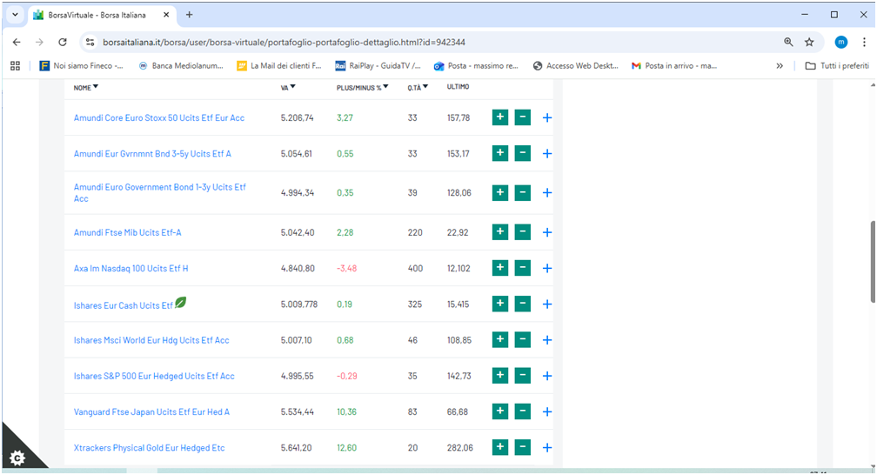The width and height of the screenshot is (877, 475).
Task: Open a new browser tab
Action: tap(189, 15)
